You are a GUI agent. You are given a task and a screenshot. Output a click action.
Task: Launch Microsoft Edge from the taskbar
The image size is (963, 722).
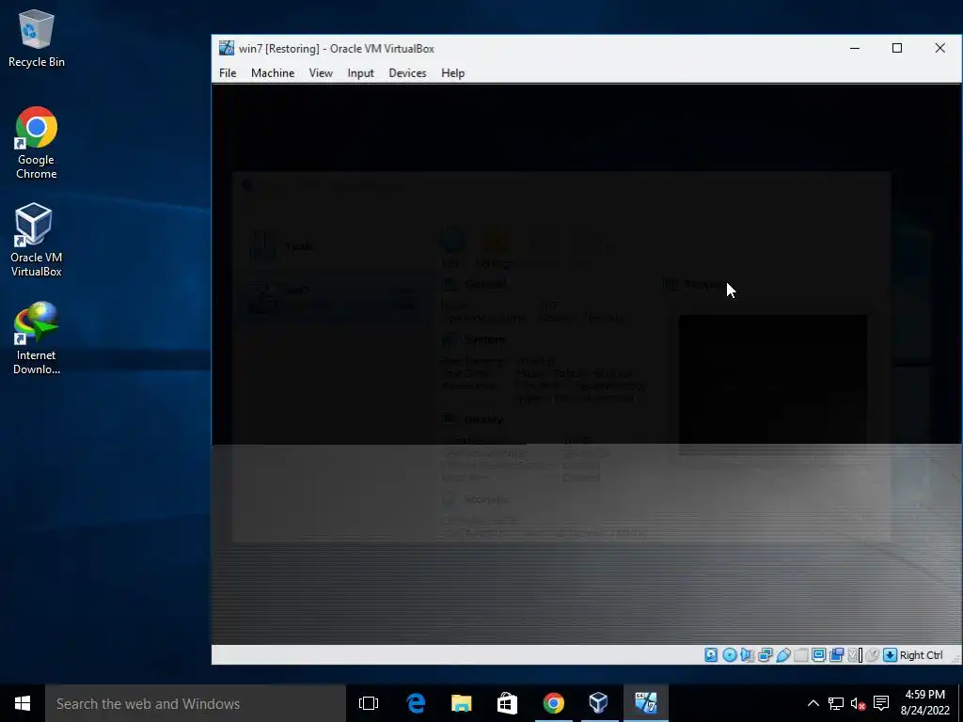pos(416,703)
